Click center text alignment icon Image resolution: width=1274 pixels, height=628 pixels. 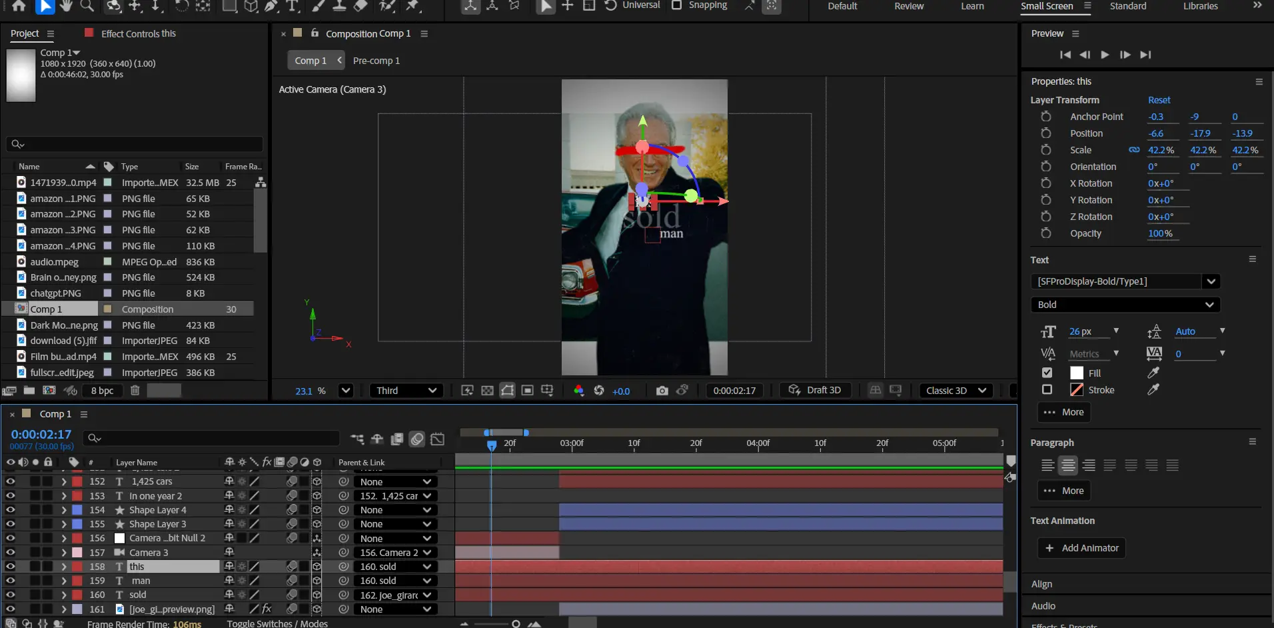[x=1068, y=465]
